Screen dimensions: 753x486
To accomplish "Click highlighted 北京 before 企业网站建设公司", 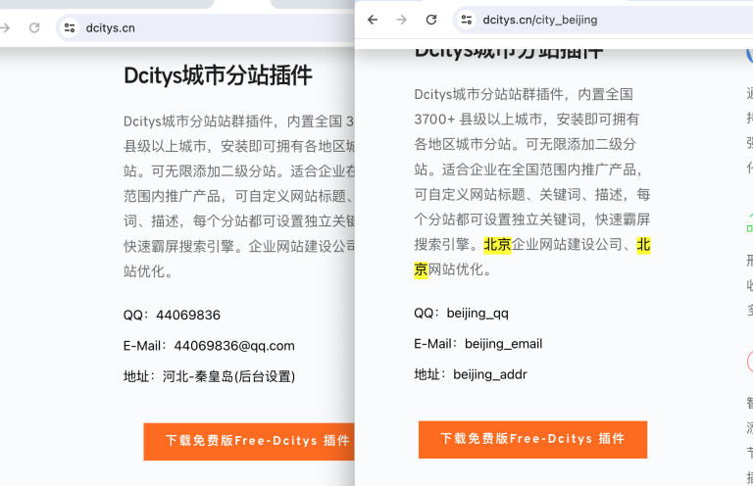I will [497, 245].
